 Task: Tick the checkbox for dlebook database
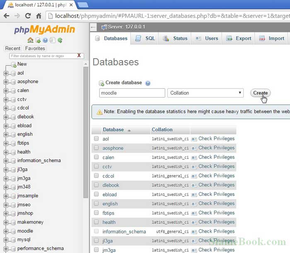tap(97, 185)
